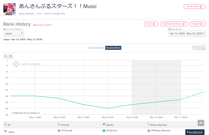Select the Grossing Ranks tab
Viewport: 209px width, 135px height.
tap(113, 48)
